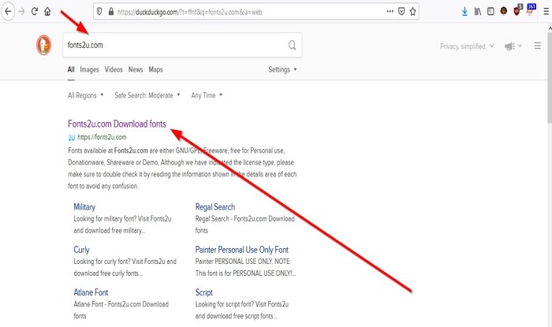
Task: Open the Firefox library icon
Action: [x=479, y=13]
